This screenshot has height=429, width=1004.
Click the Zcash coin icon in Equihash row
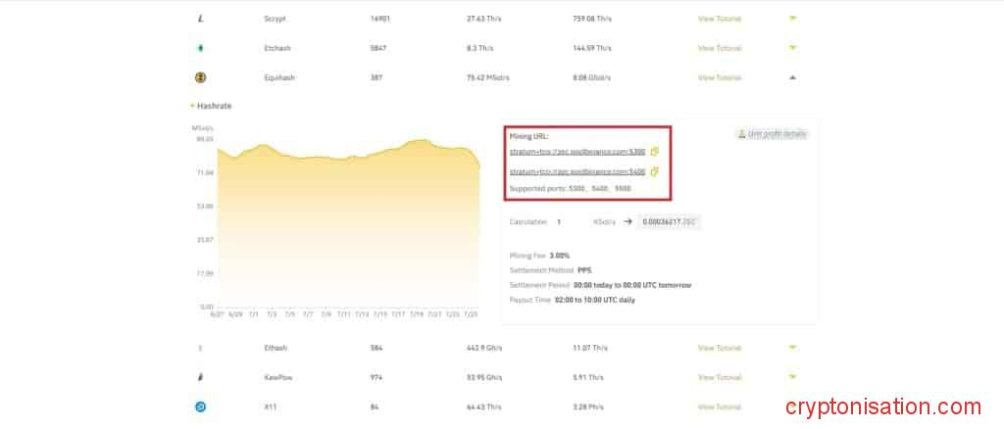coord(201,77)
